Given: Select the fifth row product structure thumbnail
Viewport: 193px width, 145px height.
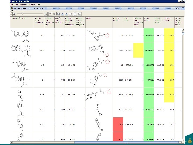Looking at the screenshot, I should click(99, 95).
